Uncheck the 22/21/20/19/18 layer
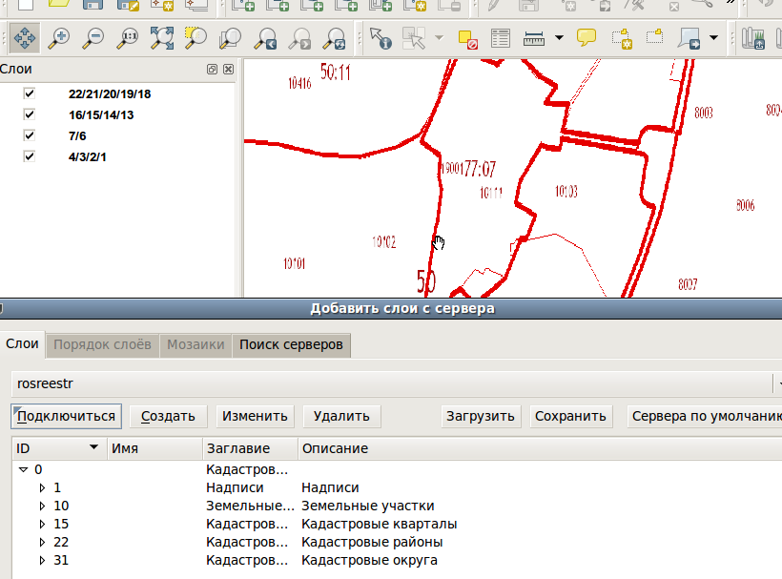Viewport: 782px width, 579px height. tap(30, 93)
